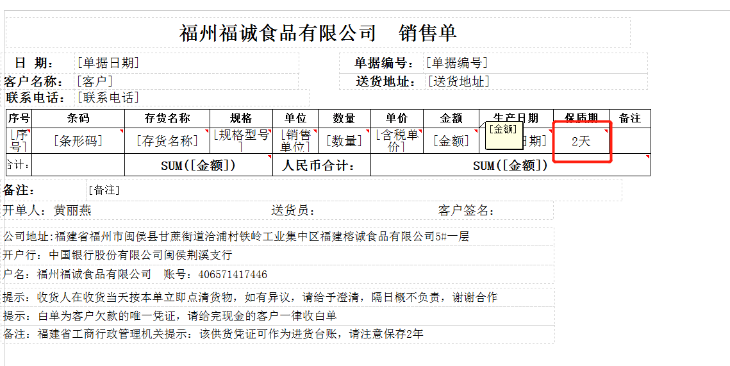Click the 2天 shelf-life cell

coord(581,140)
